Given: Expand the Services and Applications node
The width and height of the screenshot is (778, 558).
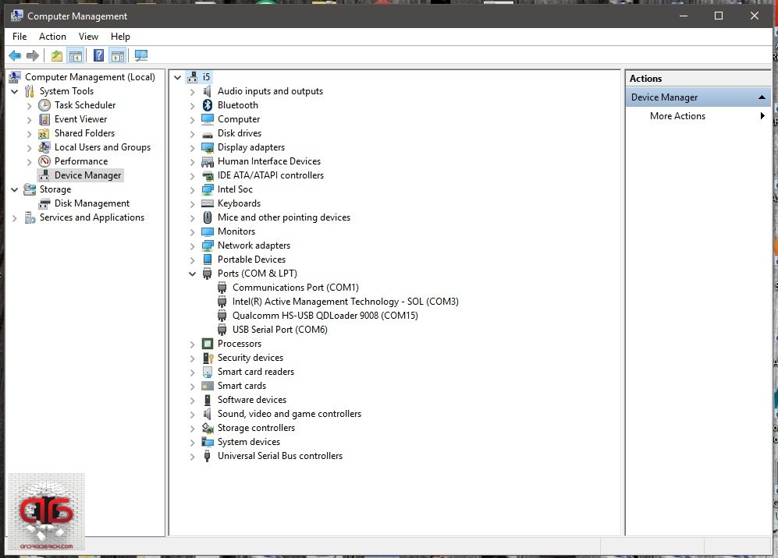Looking at the screenshot, I should (x=15, y=217).
